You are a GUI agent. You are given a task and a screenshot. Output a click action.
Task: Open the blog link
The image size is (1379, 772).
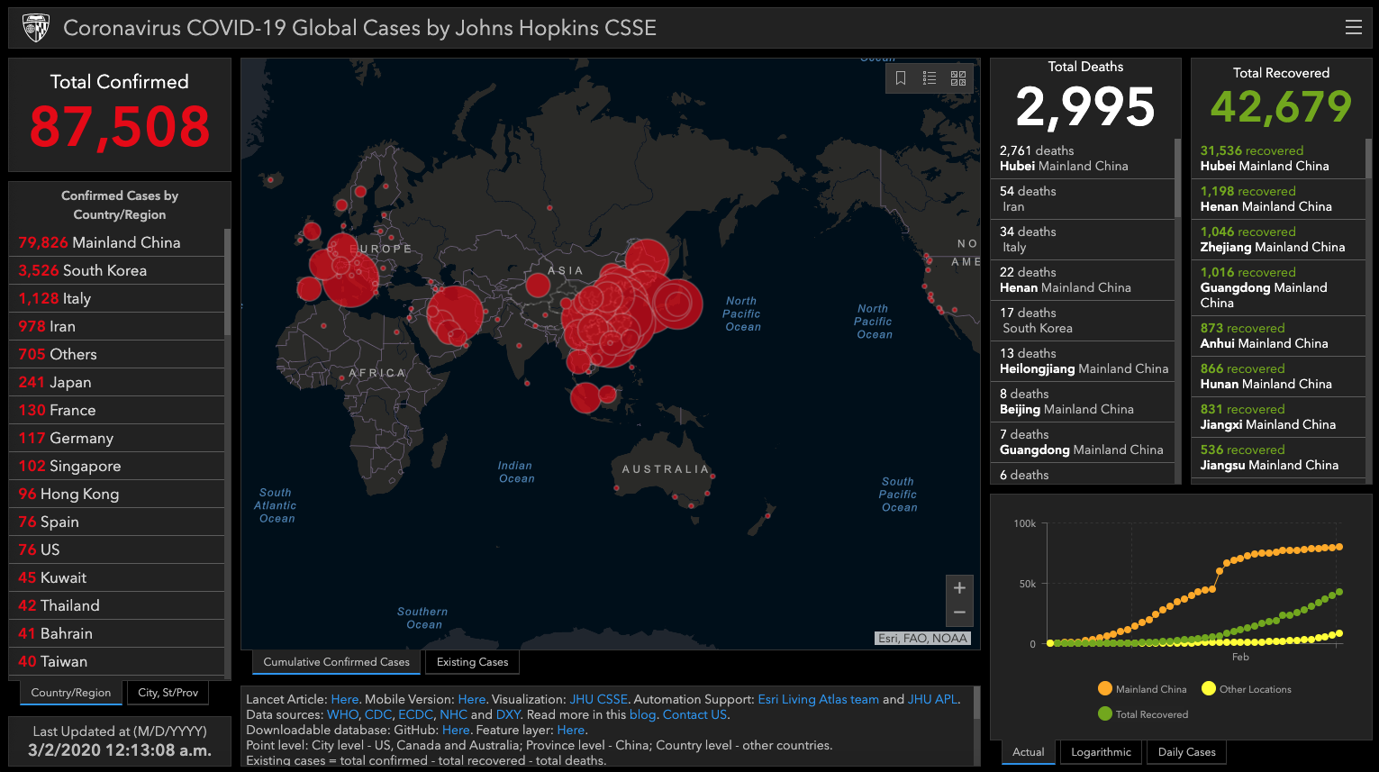click(x=642, y=714)
